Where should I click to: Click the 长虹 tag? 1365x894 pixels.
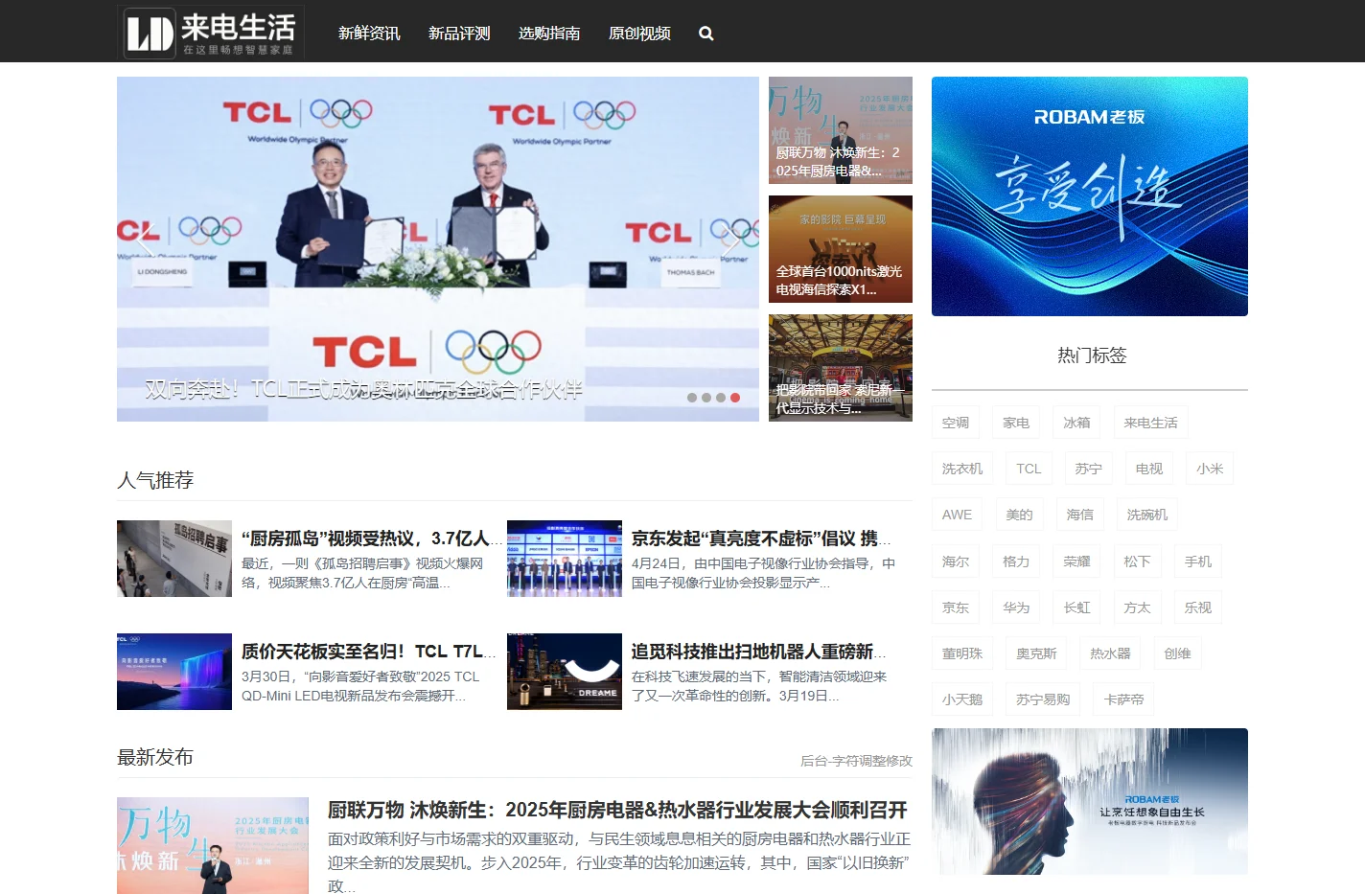pos(1077,607)
